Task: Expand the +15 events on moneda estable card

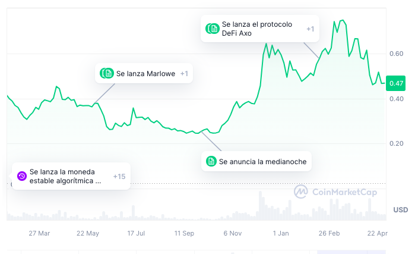Action: tap(119, 176)
